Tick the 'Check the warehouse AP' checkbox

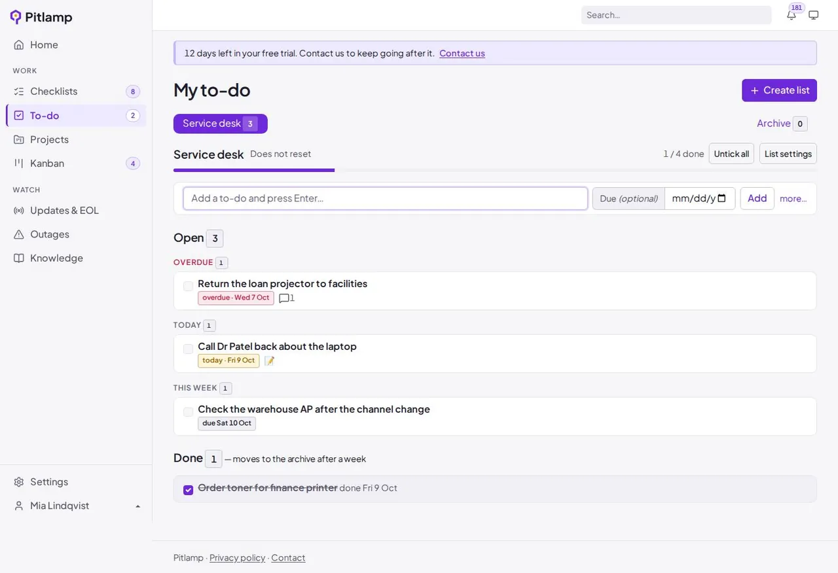[189, 412]
